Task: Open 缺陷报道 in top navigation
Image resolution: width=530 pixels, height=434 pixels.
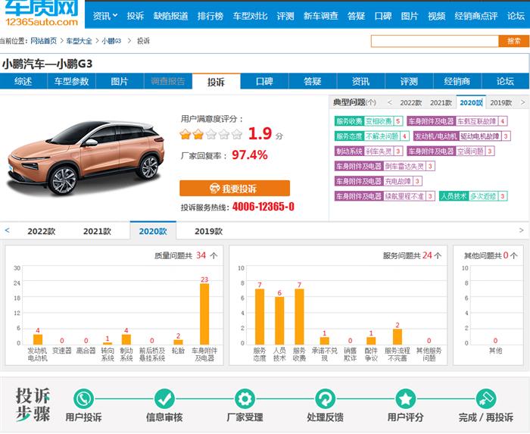Action: point(170,16)
